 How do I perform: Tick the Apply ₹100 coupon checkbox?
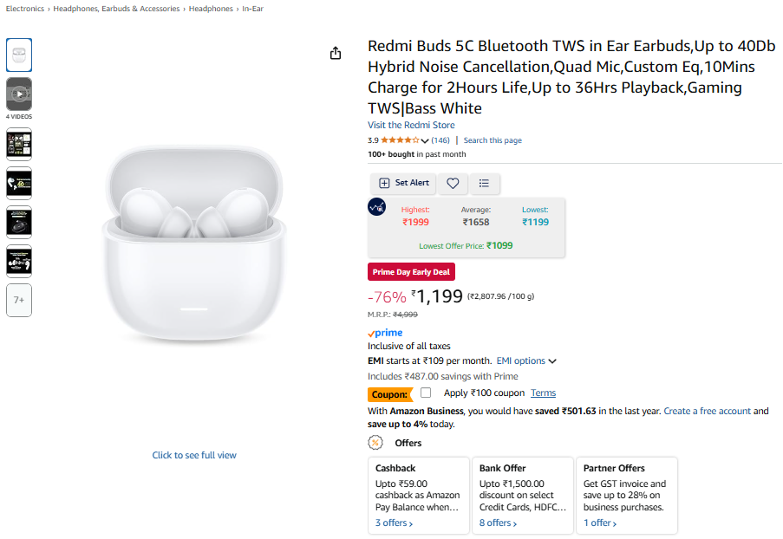[426, 393]
